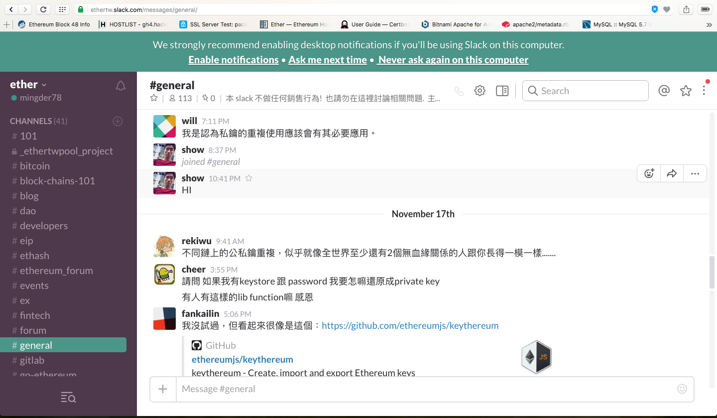Screen dimensions: 717x418
Task: Open the quick switcher icon
Action: 68,397
